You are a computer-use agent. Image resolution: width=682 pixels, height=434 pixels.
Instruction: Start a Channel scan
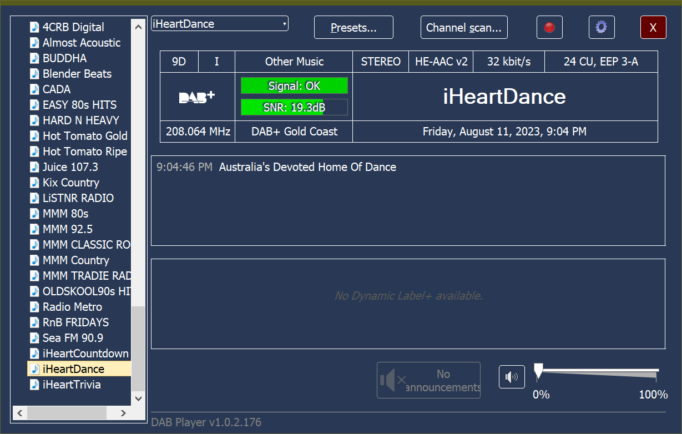(x=464, y=27)
